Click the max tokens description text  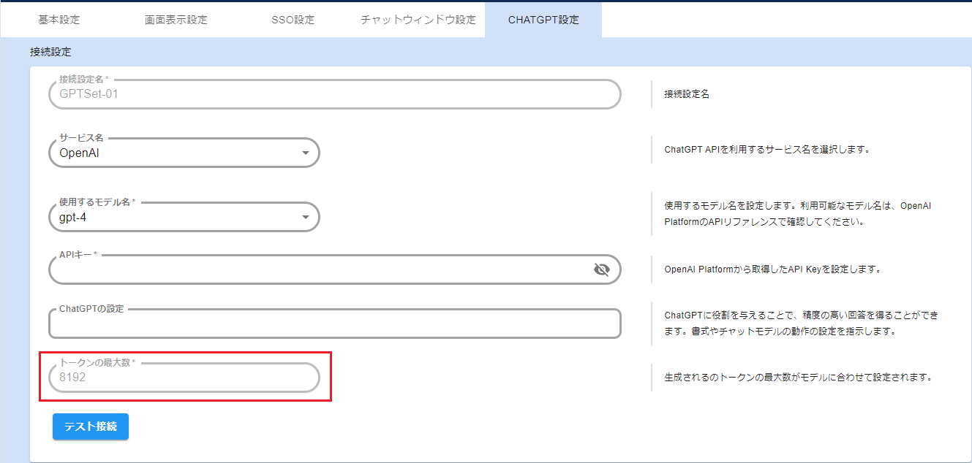pyautogui.click(x=797, y=378)
